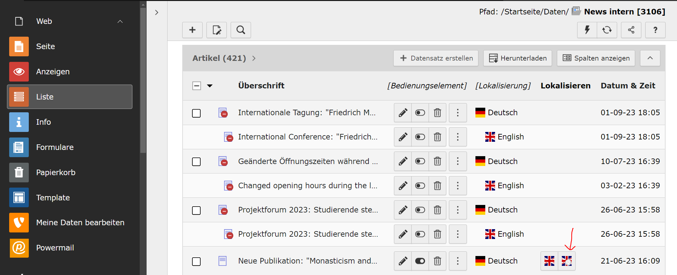Screen dimensions: 677x275
Task: Open help via question mark button
Action: (x=655, y=30)
